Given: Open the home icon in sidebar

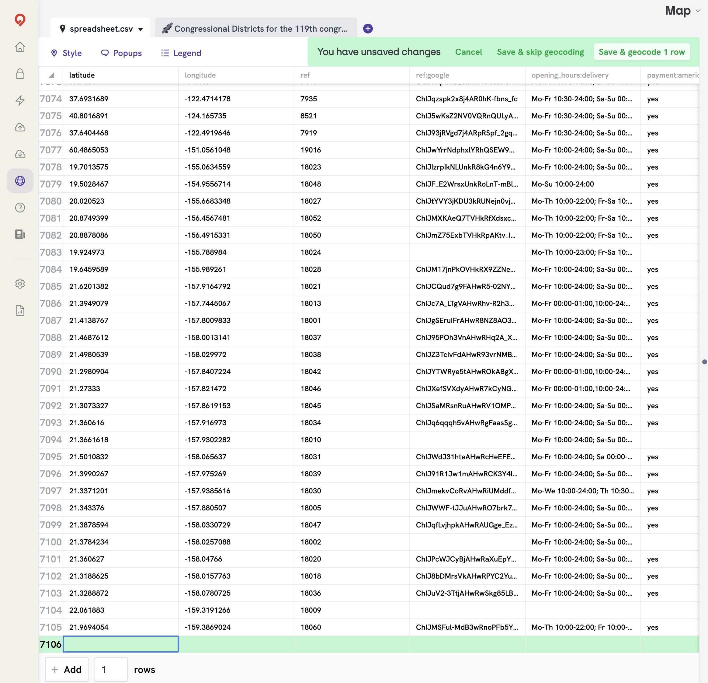Looking at the screenshot, I should (20, 47).
